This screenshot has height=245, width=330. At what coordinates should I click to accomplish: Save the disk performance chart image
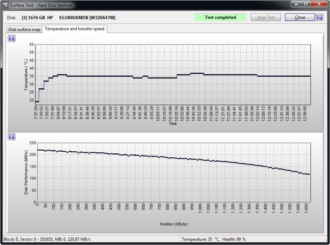coord(11,137)
